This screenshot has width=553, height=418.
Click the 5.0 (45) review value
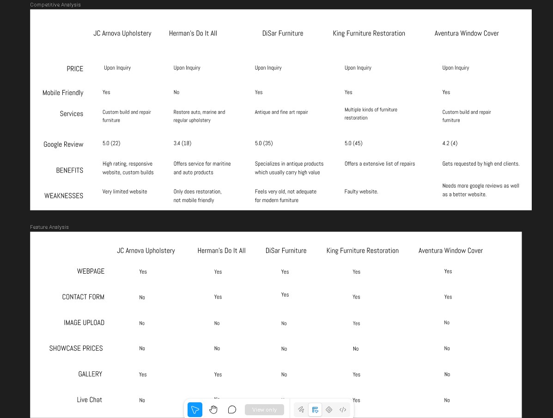tap(353, 143)
